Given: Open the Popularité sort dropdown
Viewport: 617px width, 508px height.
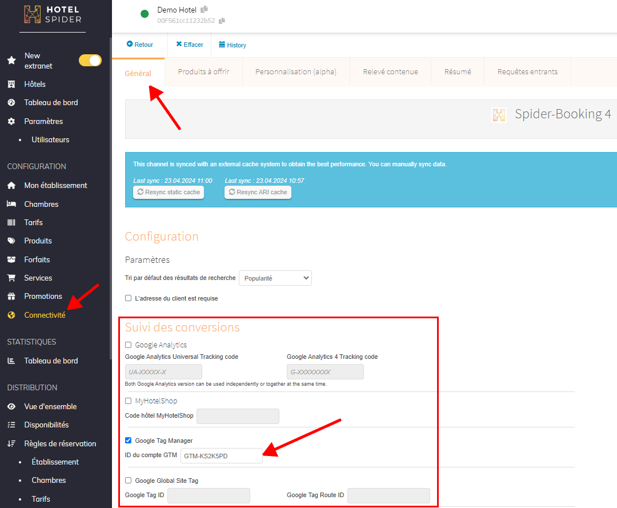Looking at the screenshot, I should coord(275,278).
